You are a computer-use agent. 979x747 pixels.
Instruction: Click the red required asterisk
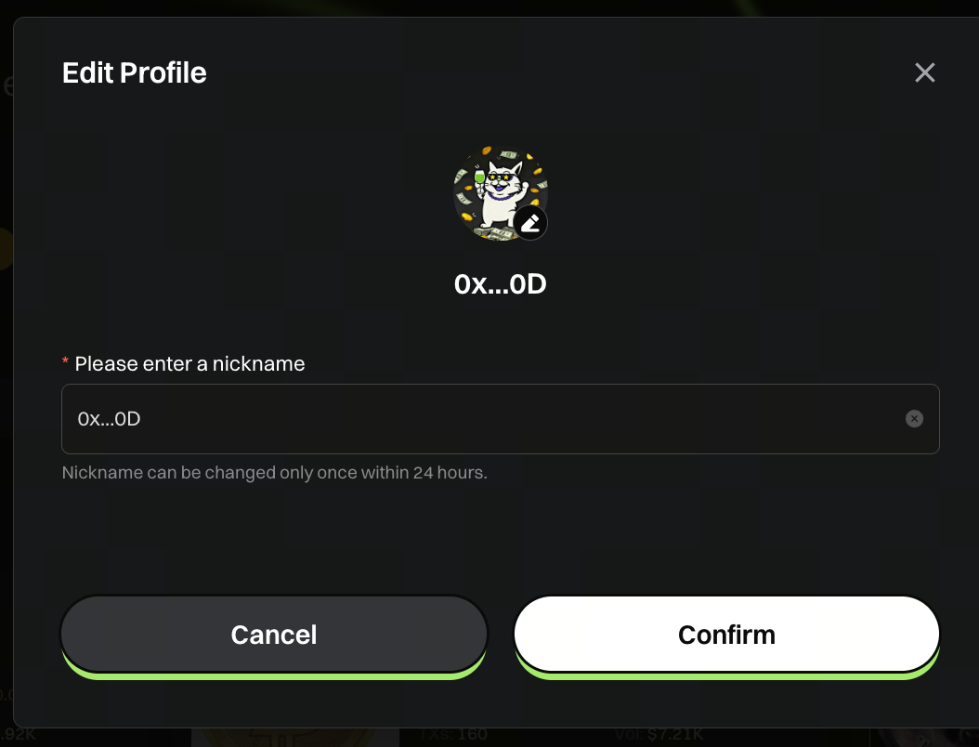click(x=65, y=361)
